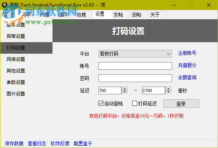This screenshot has width=218, height=148.
Task: Click the red 夜色打码平台 promo text
Action: (x=136, y=116)
